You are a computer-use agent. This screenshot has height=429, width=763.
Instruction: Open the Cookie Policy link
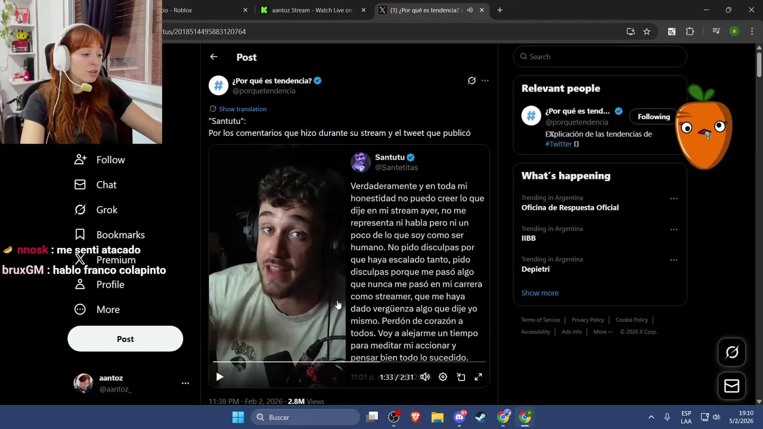[x=632, y=320]
